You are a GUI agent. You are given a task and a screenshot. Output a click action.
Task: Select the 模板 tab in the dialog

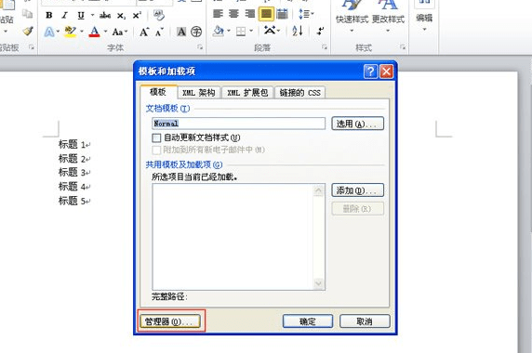[158, 92]
